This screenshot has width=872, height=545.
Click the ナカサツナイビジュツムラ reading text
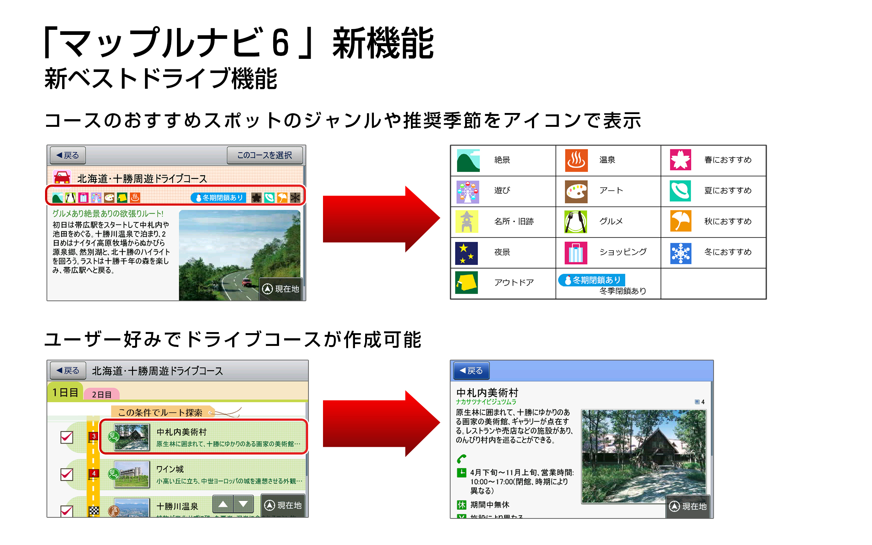(486, 402)
